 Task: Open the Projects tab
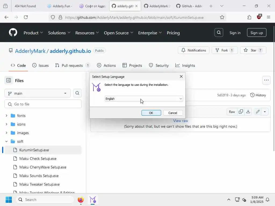pyautogui.click(x=132, y=65)
